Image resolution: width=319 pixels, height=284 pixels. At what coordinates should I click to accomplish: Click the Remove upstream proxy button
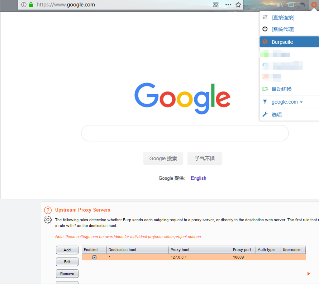pyautogui.click(x=67, y=274)
